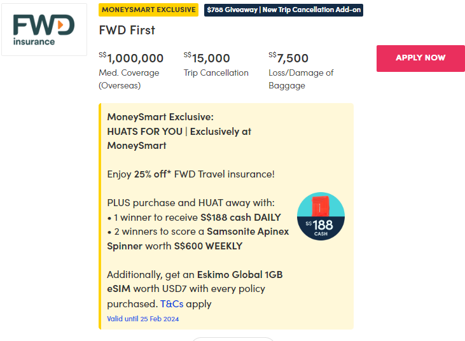This screenshot has width=465, height=341.
Task: Click the MoneySmart Exclusive promo heading
Action: tap(160, 117)
